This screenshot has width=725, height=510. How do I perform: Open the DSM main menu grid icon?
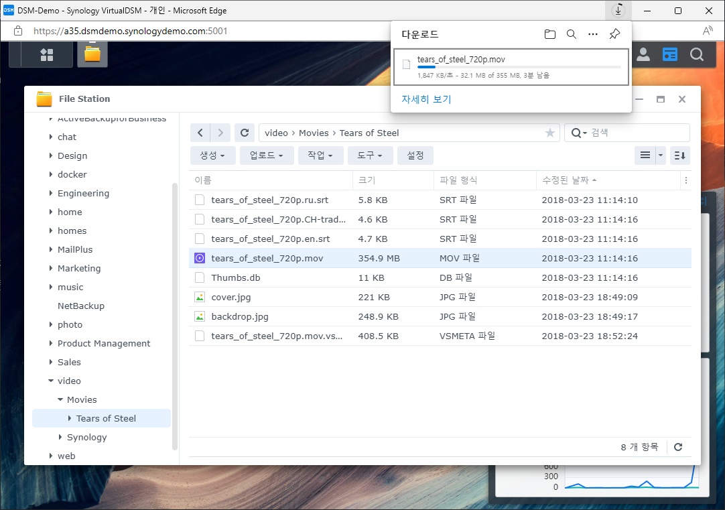[47, 54]
